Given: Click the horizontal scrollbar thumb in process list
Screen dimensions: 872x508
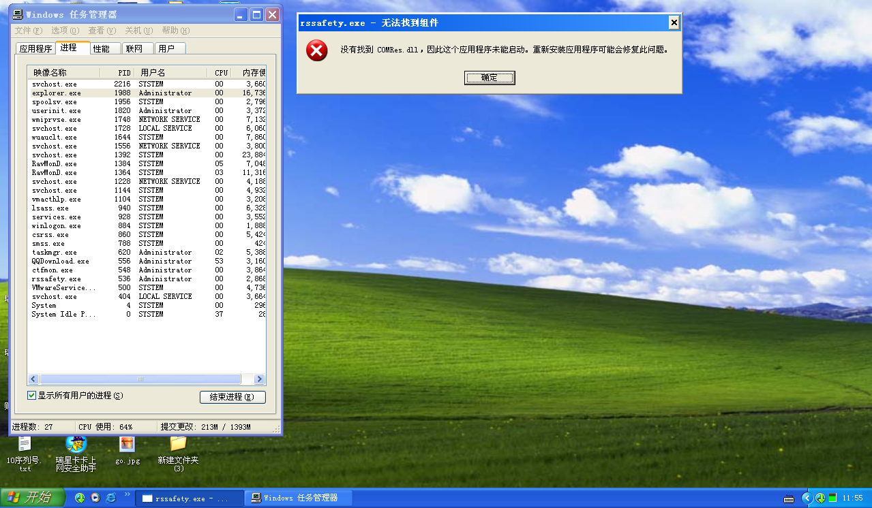Looking at the screenshot, I should point(140,379).
